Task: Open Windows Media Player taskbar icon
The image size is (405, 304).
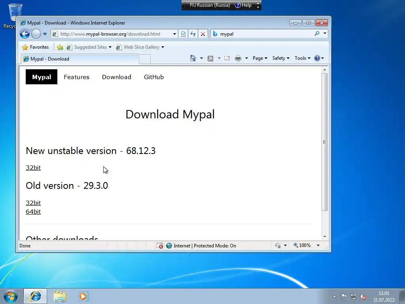Action: [83, 296]
